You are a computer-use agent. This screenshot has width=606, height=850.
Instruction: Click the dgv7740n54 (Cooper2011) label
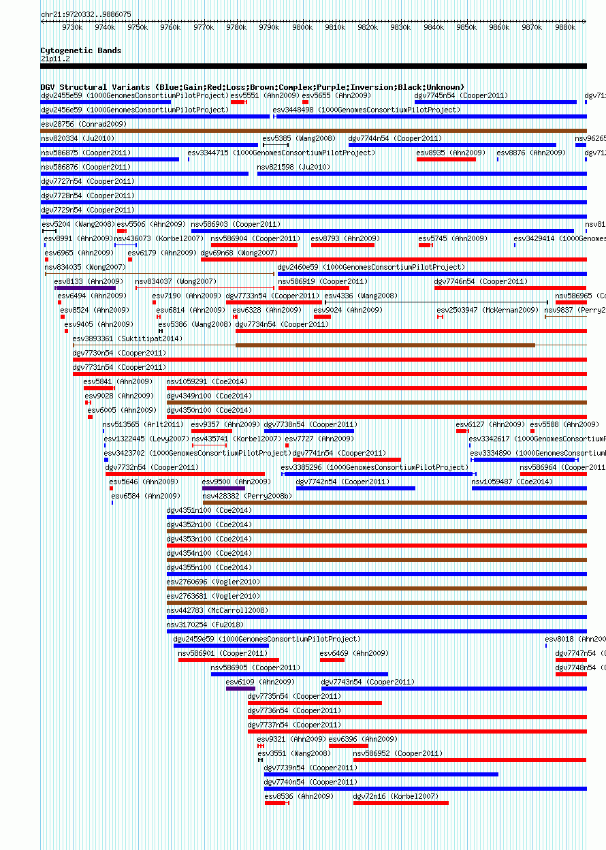tap(310, 782)
